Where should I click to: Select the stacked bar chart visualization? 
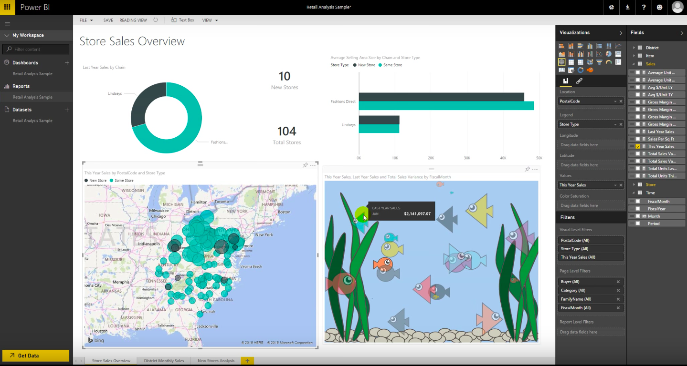pos(561,46)
